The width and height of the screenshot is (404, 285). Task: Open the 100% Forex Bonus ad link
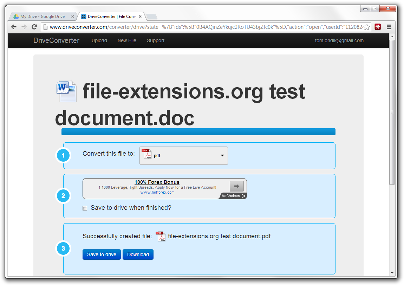click(x=157, y=182)
